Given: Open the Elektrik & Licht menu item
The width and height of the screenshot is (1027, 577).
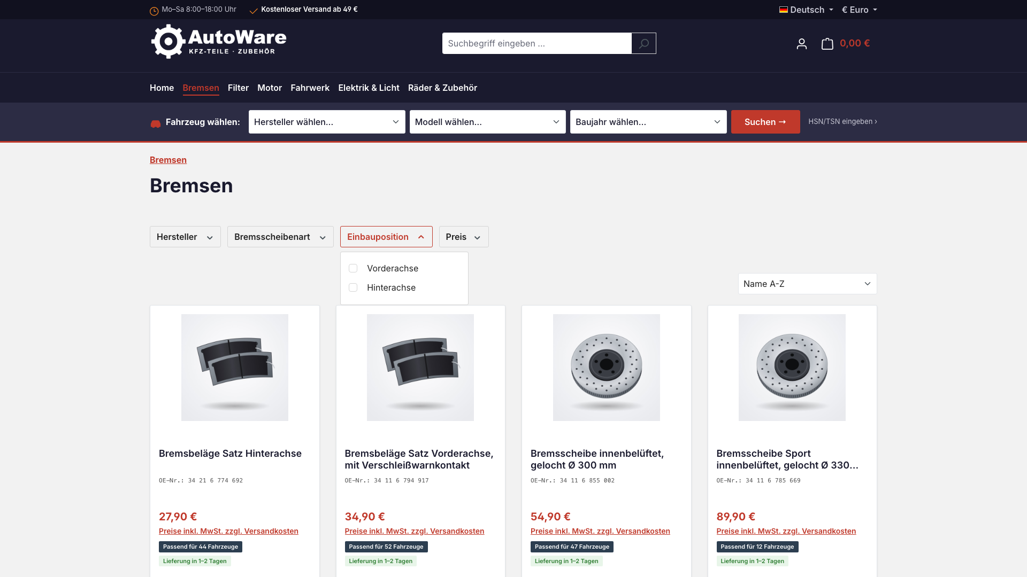Looking at the screenshot, I should 369,88.
